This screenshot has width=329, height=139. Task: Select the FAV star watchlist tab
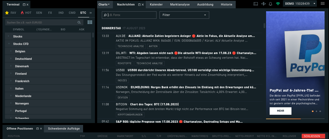click(x=10, y=13)
